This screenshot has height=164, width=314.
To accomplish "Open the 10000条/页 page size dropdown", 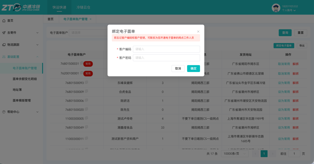I will point(235,154).
